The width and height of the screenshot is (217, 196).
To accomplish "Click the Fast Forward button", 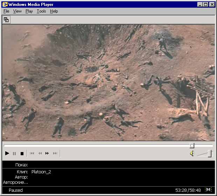I will pyautogui.click(x=47, y=153).
